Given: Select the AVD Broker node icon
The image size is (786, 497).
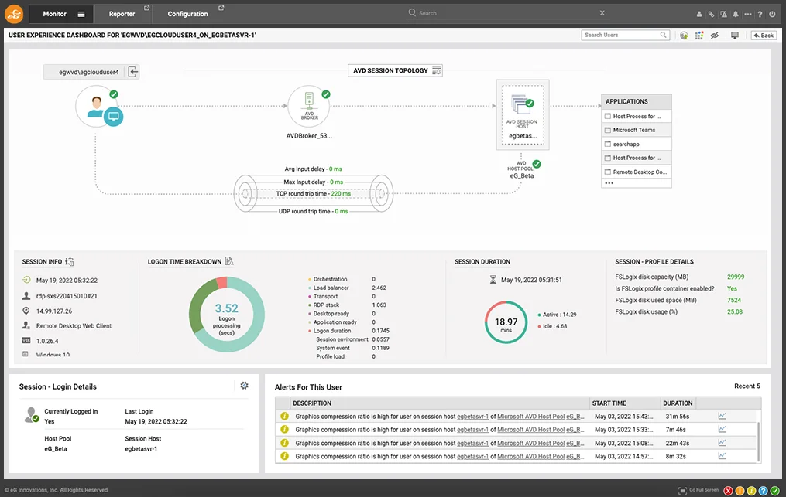Looking at the screenshot, I should click(309, 106).
